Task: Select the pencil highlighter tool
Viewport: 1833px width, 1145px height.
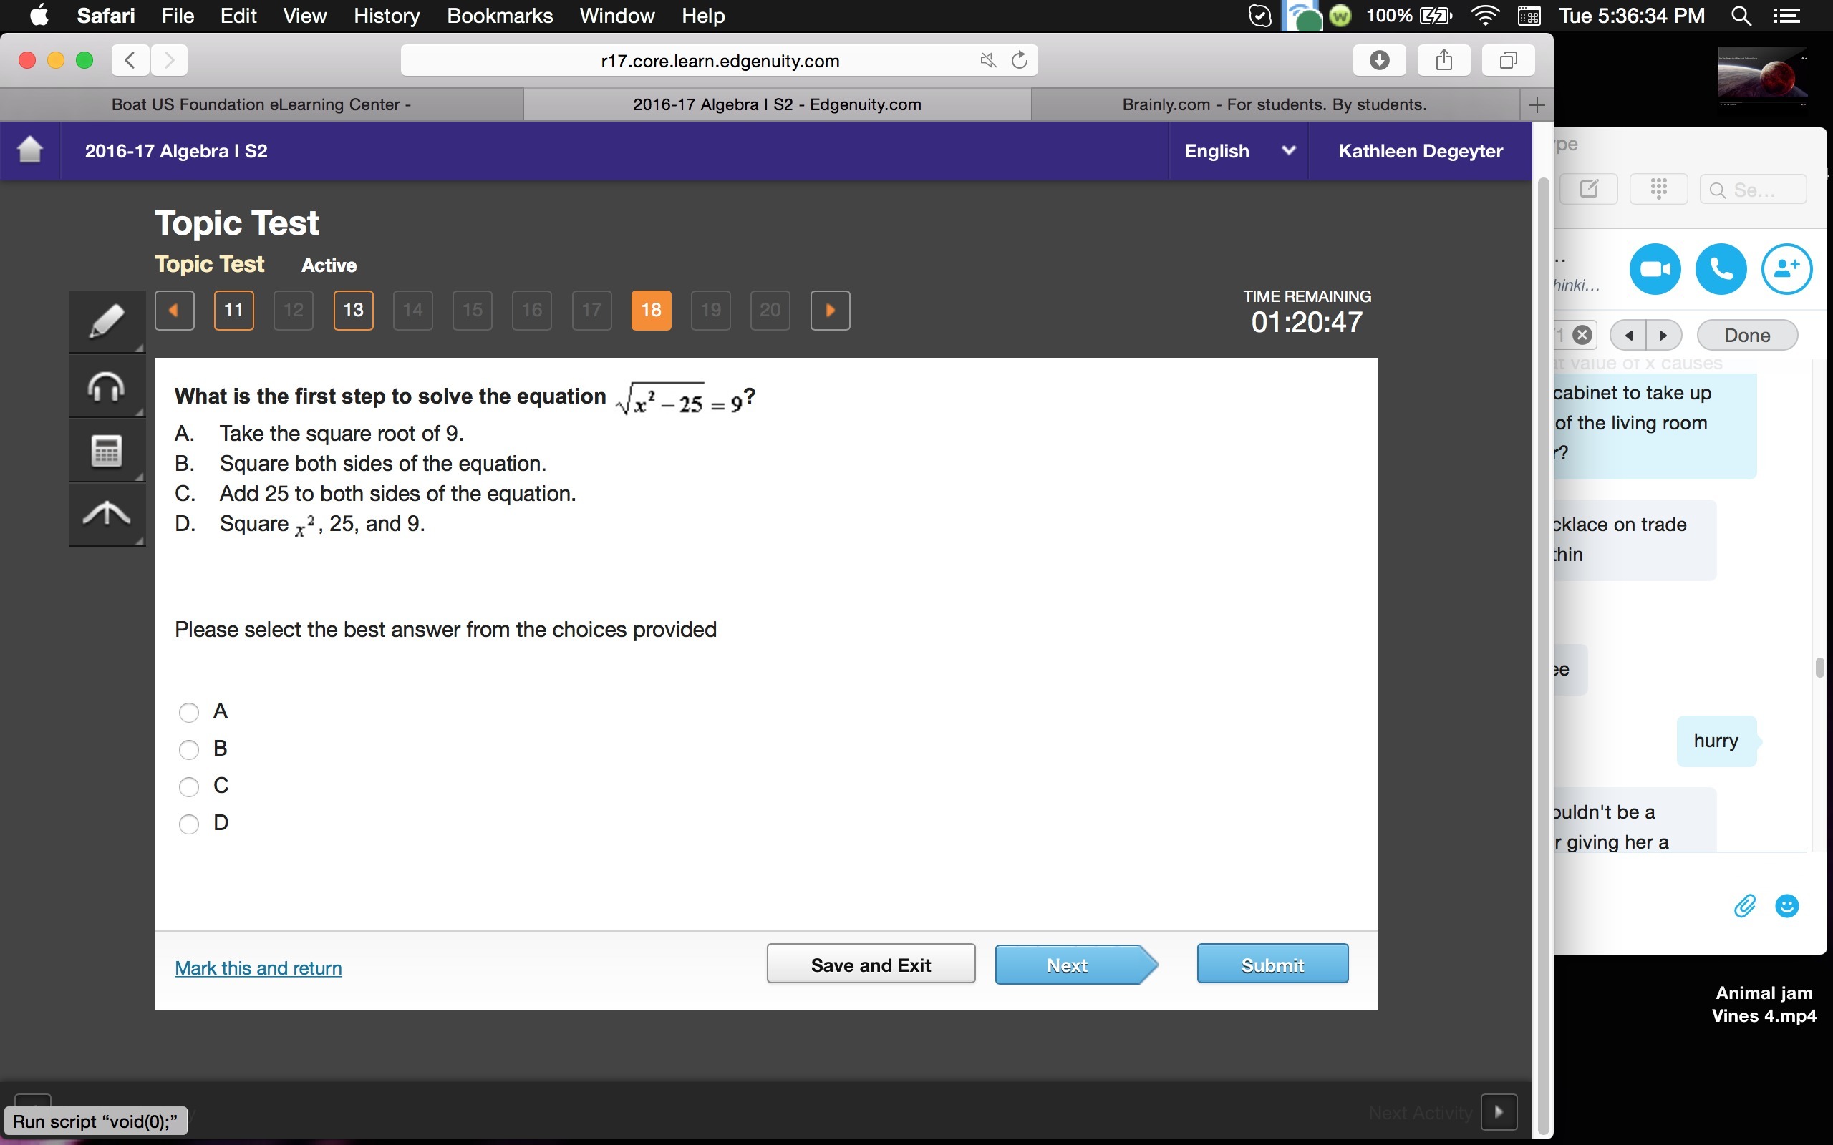Action: 106,321
